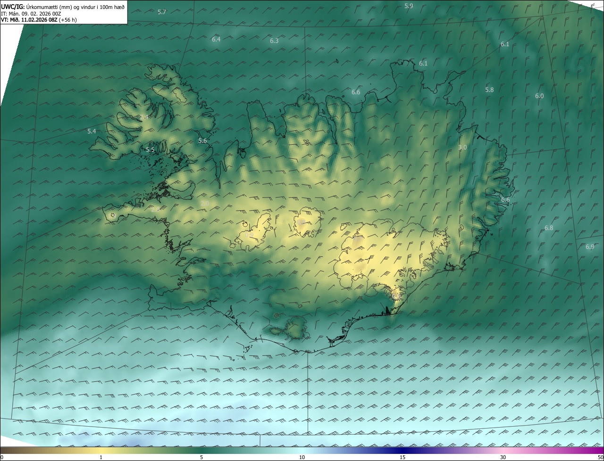Click the color scale tick label '50'
The height and width of the screenshot is (461, 604).
600,457
